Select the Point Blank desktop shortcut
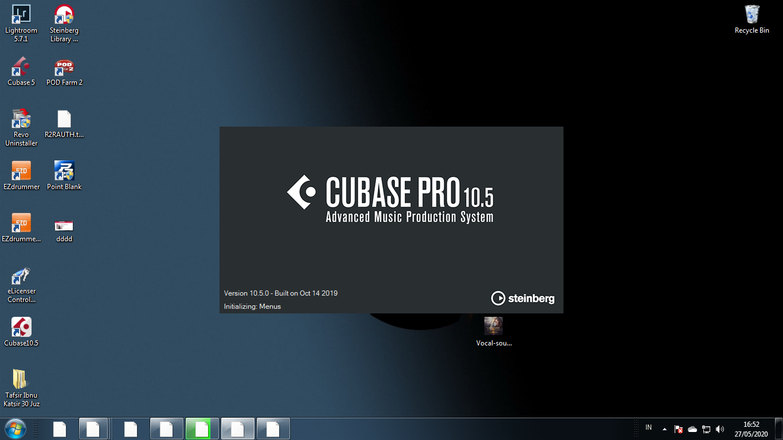 64,175
